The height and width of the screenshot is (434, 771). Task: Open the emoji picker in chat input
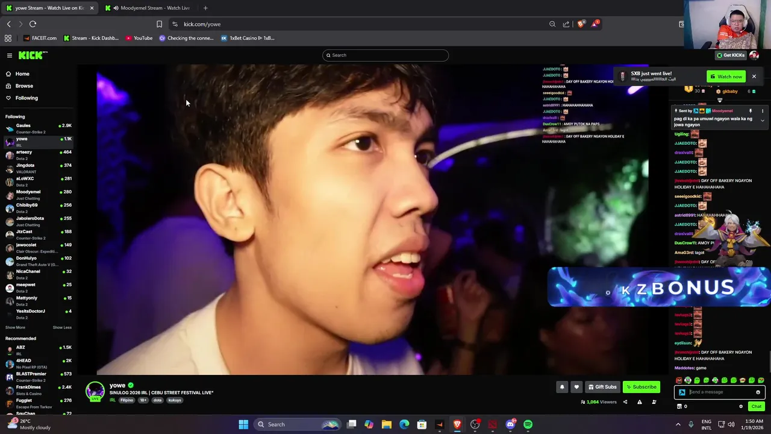[758, 392]
